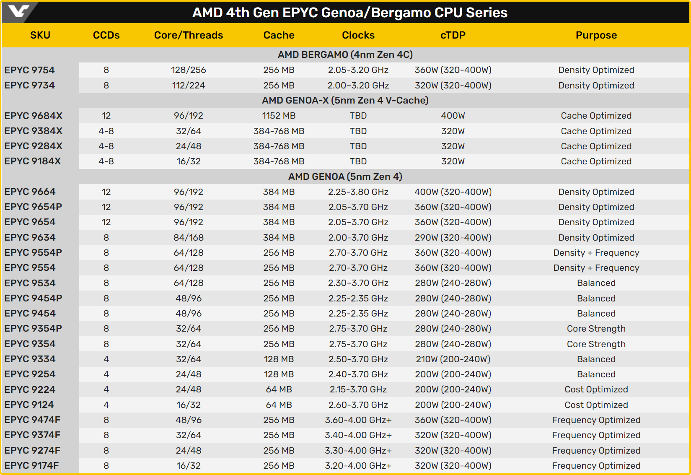Select the 2.05-3.20 GHz clock value

(358, 70)
